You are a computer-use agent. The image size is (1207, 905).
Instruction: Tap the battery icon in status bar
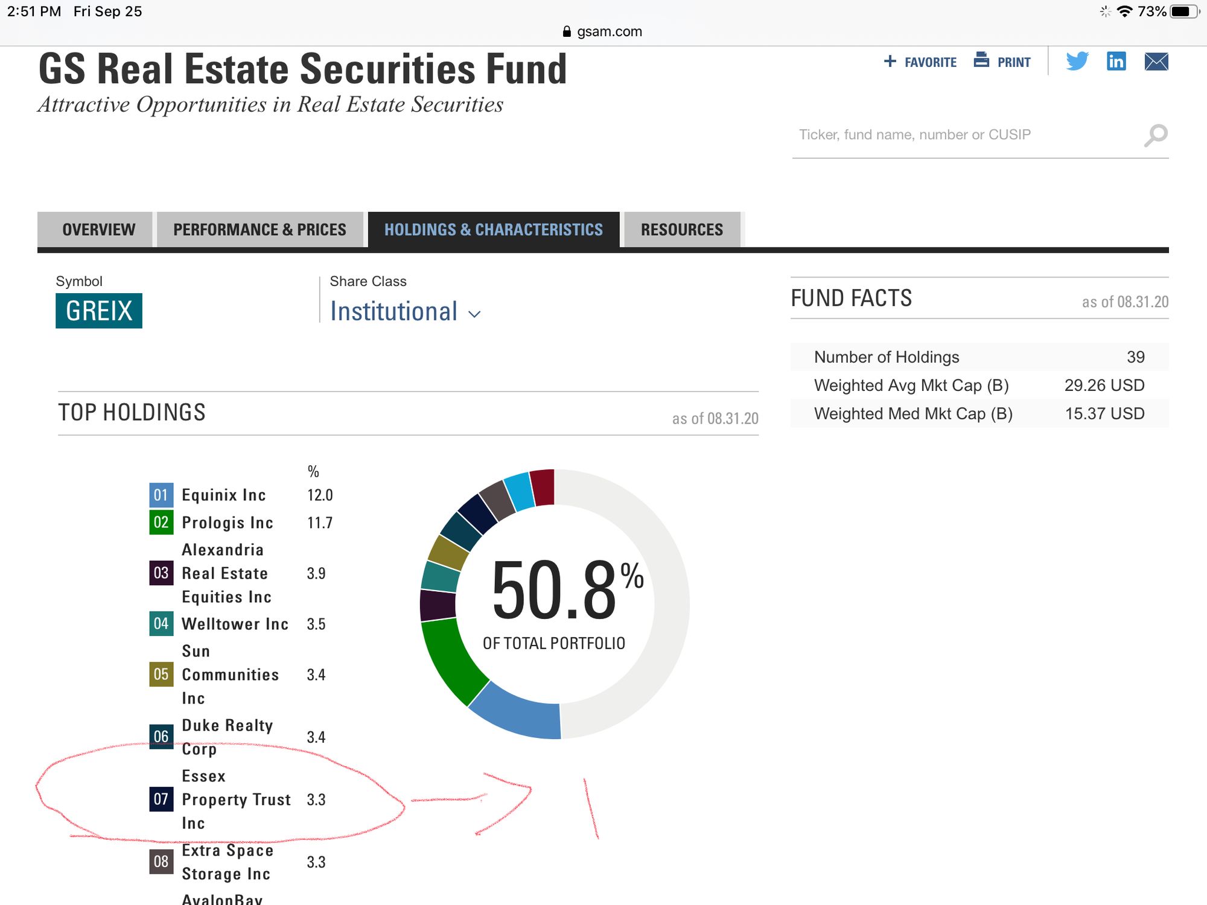pyautogui.click(x=1183, y=11)
